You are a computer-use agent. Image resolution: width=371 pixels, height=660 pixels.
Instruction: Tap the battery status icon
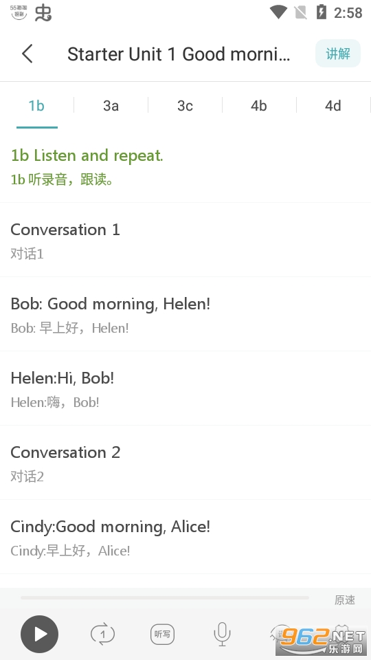pos(321,12)
